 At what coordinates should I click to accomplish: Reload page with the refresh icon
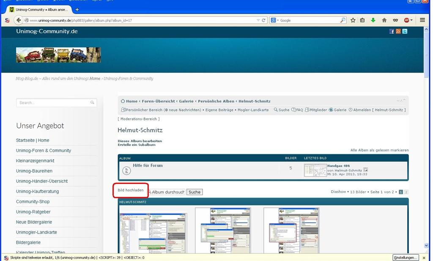[x=264, y=20]
